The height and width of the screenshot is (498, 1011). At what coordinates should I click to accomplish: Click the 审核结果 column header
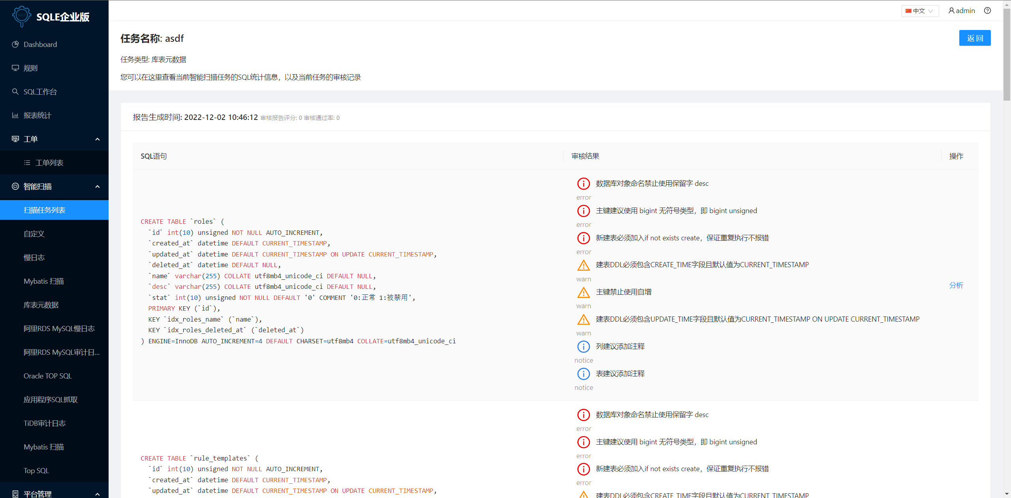585,156
